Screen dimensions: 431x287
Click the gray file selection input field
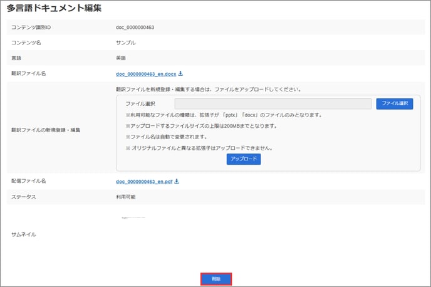tap(273, 103)
